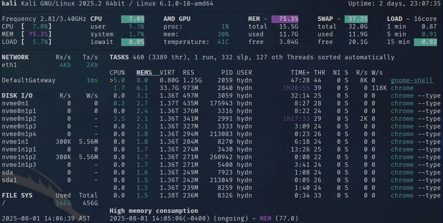
Task: Click the selection arrow beside gnome-shell
Action: [x=111, y=80]
